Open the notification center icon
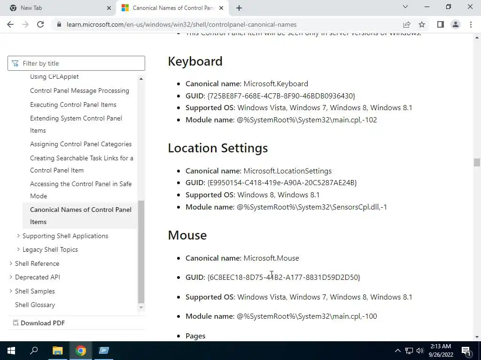 tap(466, 351)
